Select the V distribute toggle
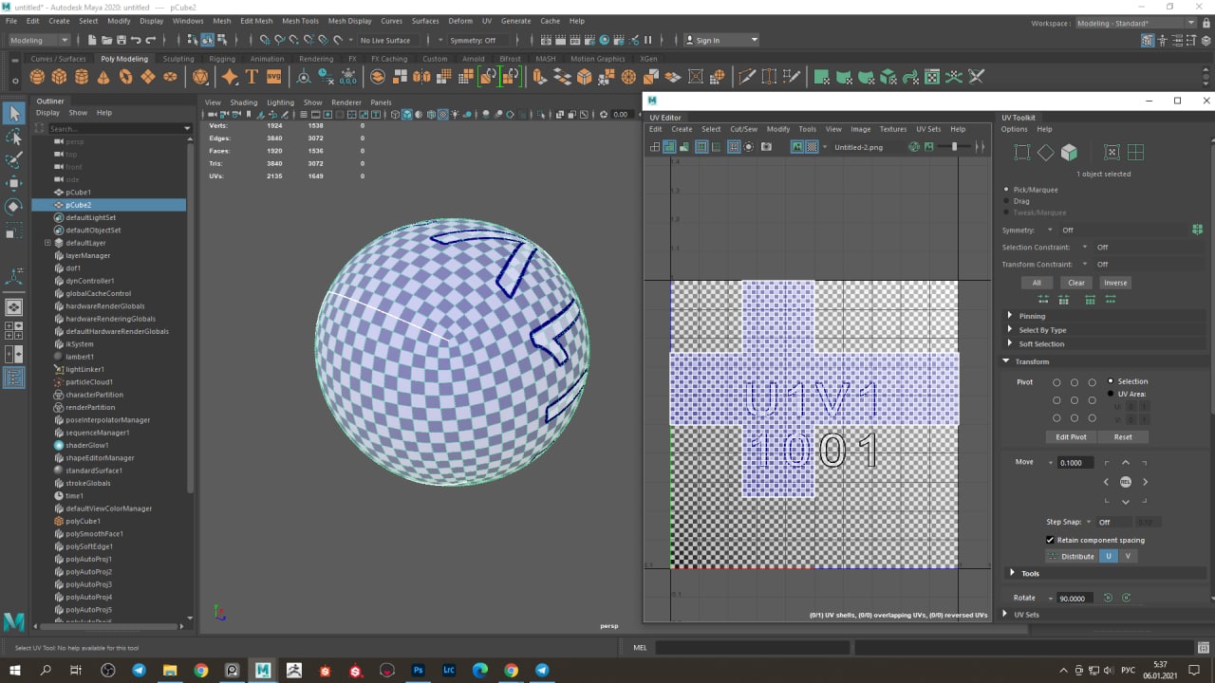 (1128, 556)
